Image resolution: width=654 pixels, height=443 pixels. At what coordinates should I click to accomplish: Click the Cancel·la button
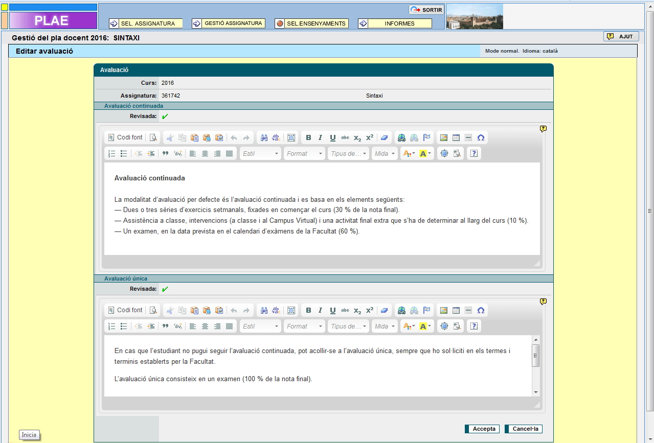tap(524, 429)
